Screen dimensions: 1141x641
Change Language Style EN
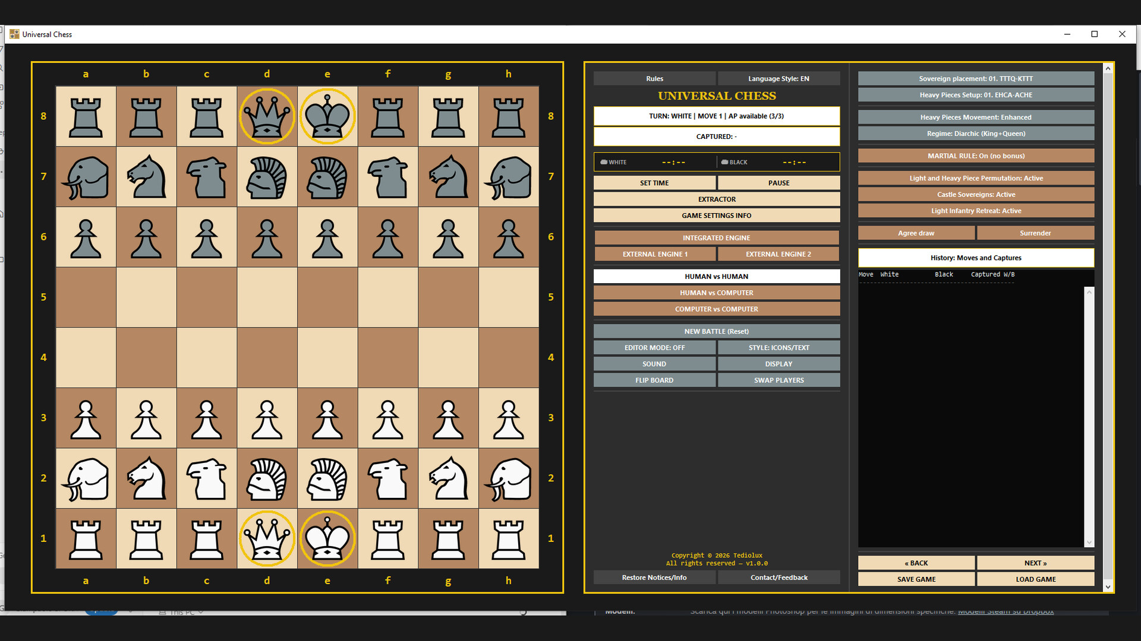pyautogui.click(x=778, y=78)
